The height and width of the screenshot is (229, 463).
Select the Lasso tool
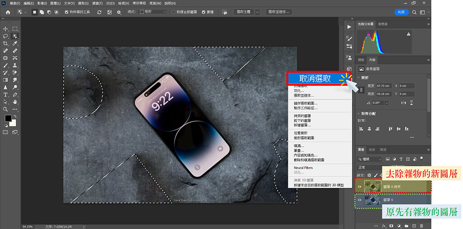coord(6,36)
